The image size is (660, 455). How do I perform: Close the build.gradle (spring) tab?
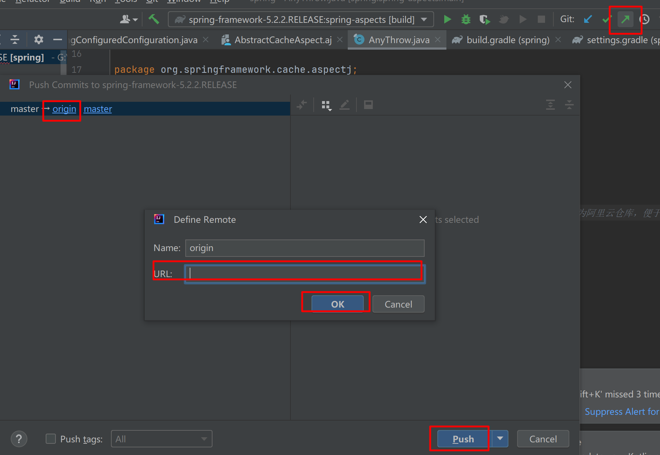pos(558,39)
